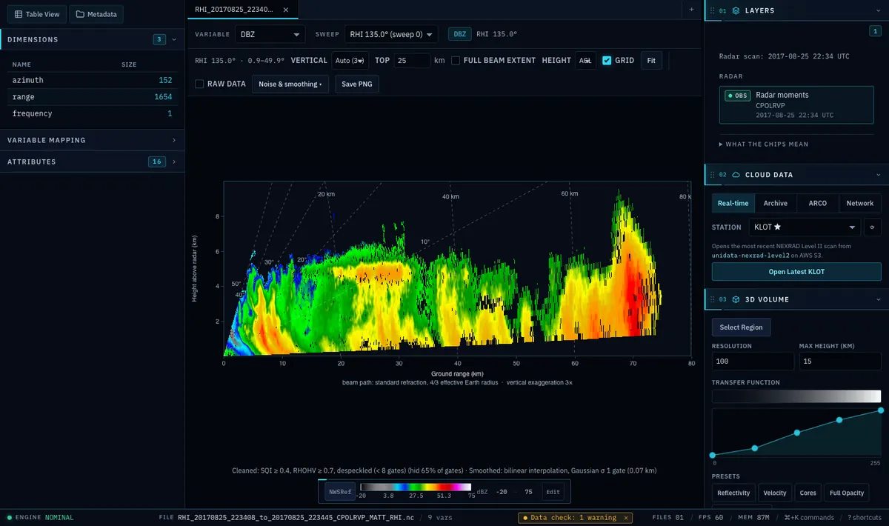This screenshot has height=526, width=889.
Task: Switch to the Archive tab
Action: (776, 203)
